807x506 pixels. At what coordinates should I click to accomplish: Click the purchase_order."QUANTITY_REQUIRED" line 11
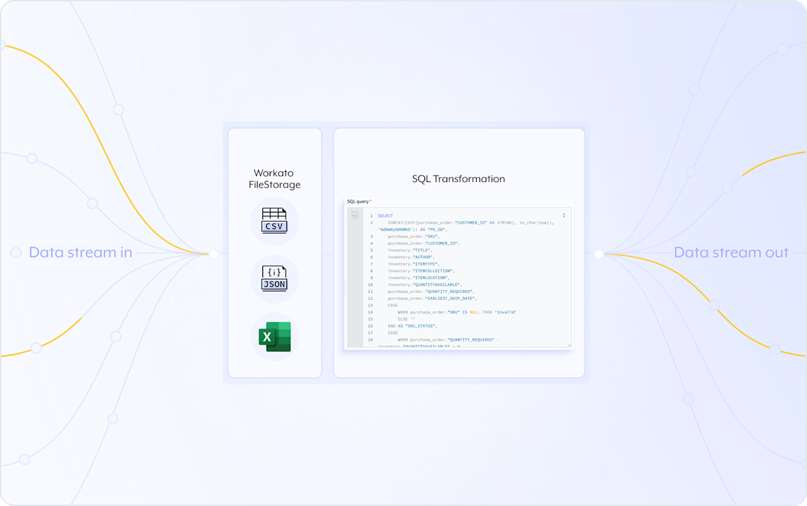(431, 292)
